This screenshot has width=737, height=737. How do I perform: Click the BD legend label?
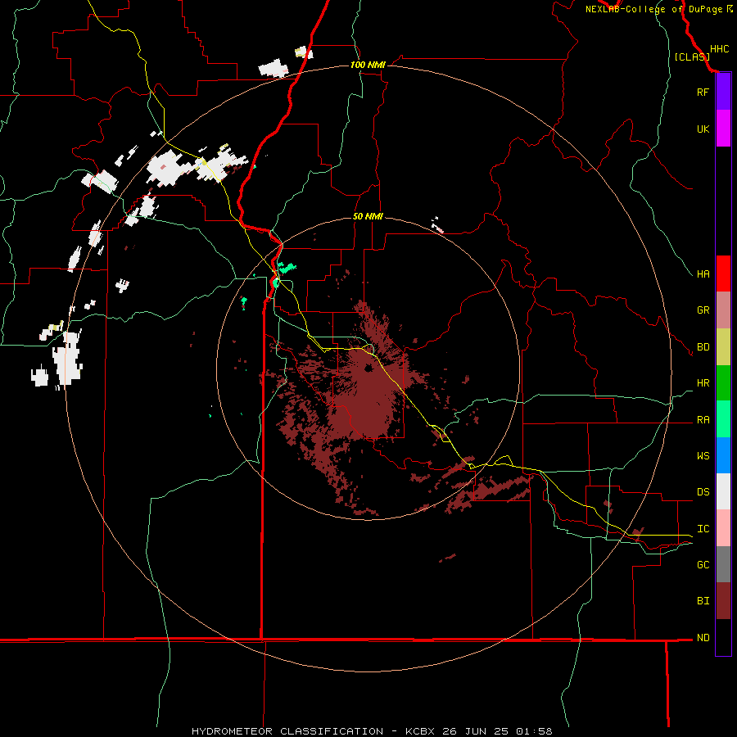point(703,347)
